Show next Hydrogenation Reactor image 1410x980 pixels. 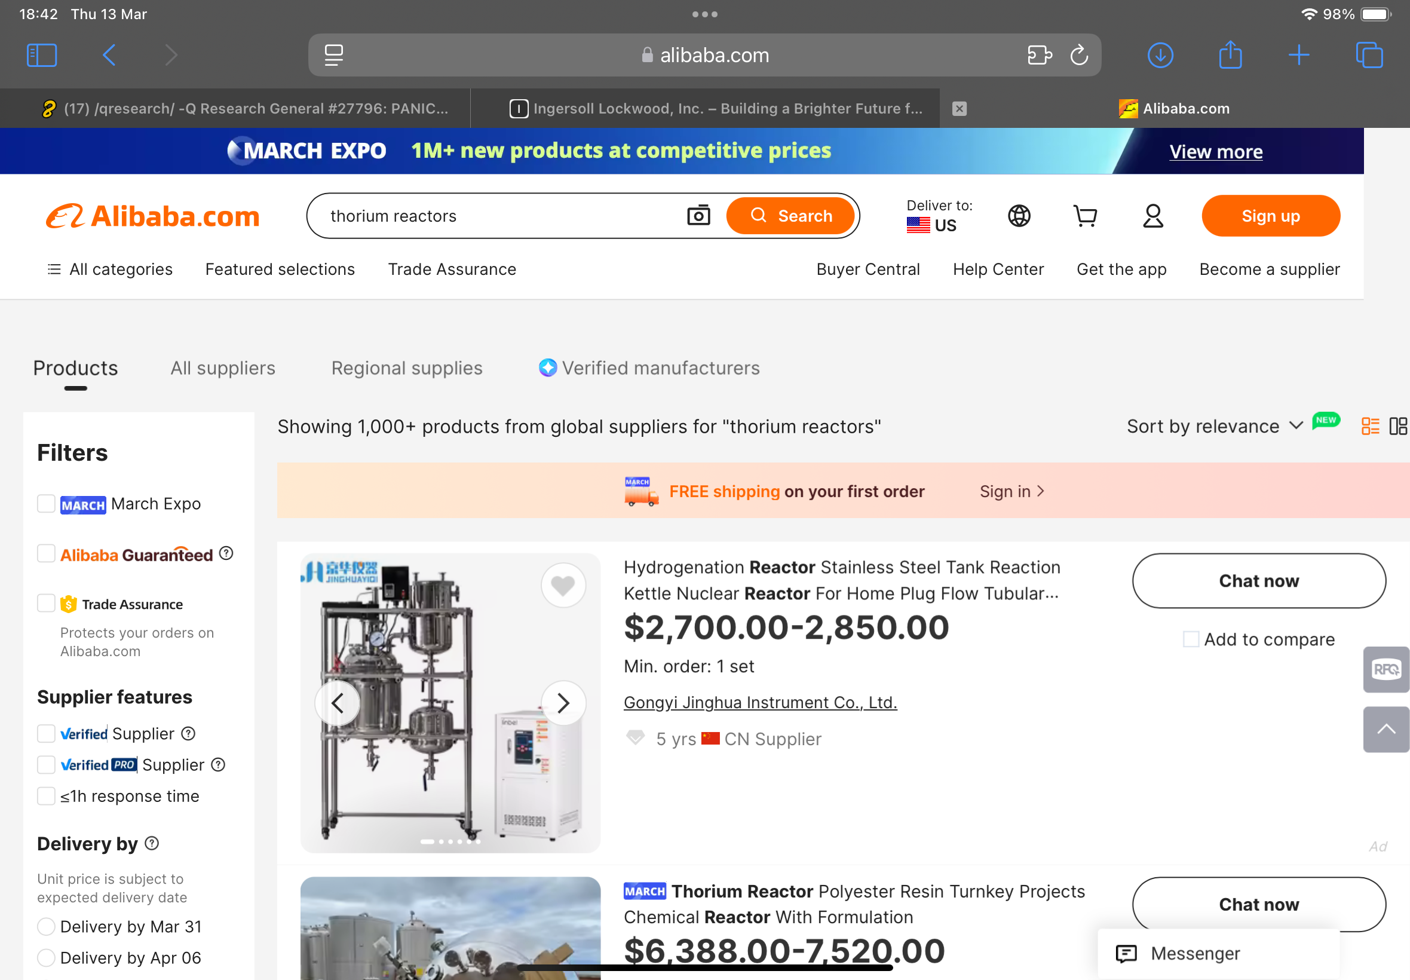pyautogui.click(x=563, y=703)
